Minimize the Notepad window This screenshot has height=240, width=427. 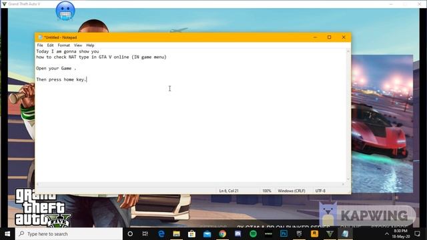pyautogui.click(x=315, y=37)
